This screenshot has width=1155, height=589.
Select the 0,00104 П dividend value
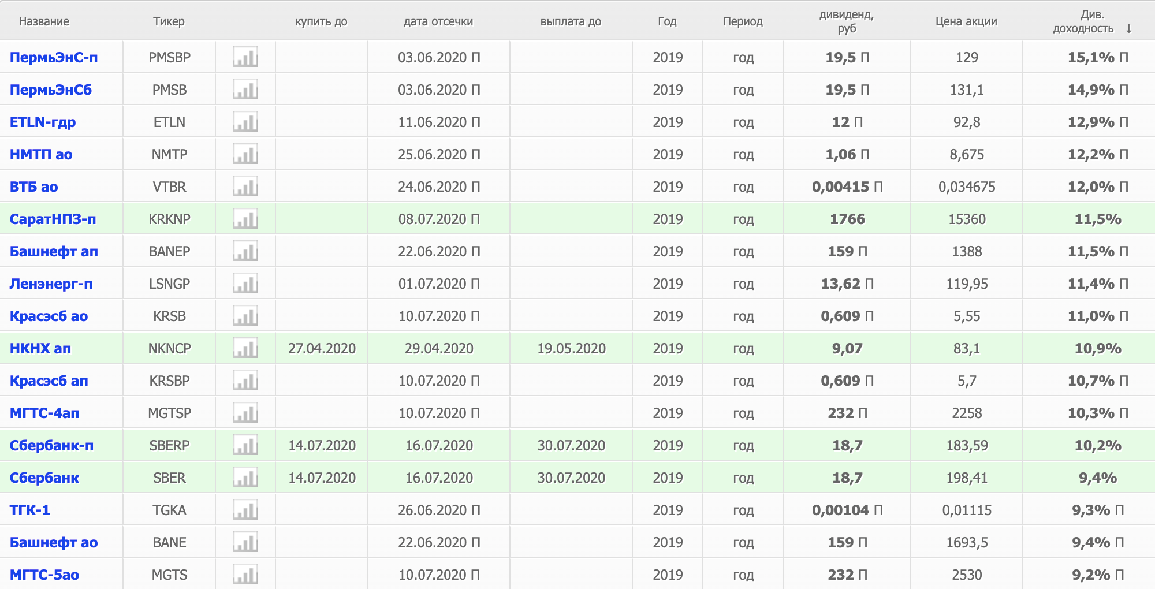[847, 510]
